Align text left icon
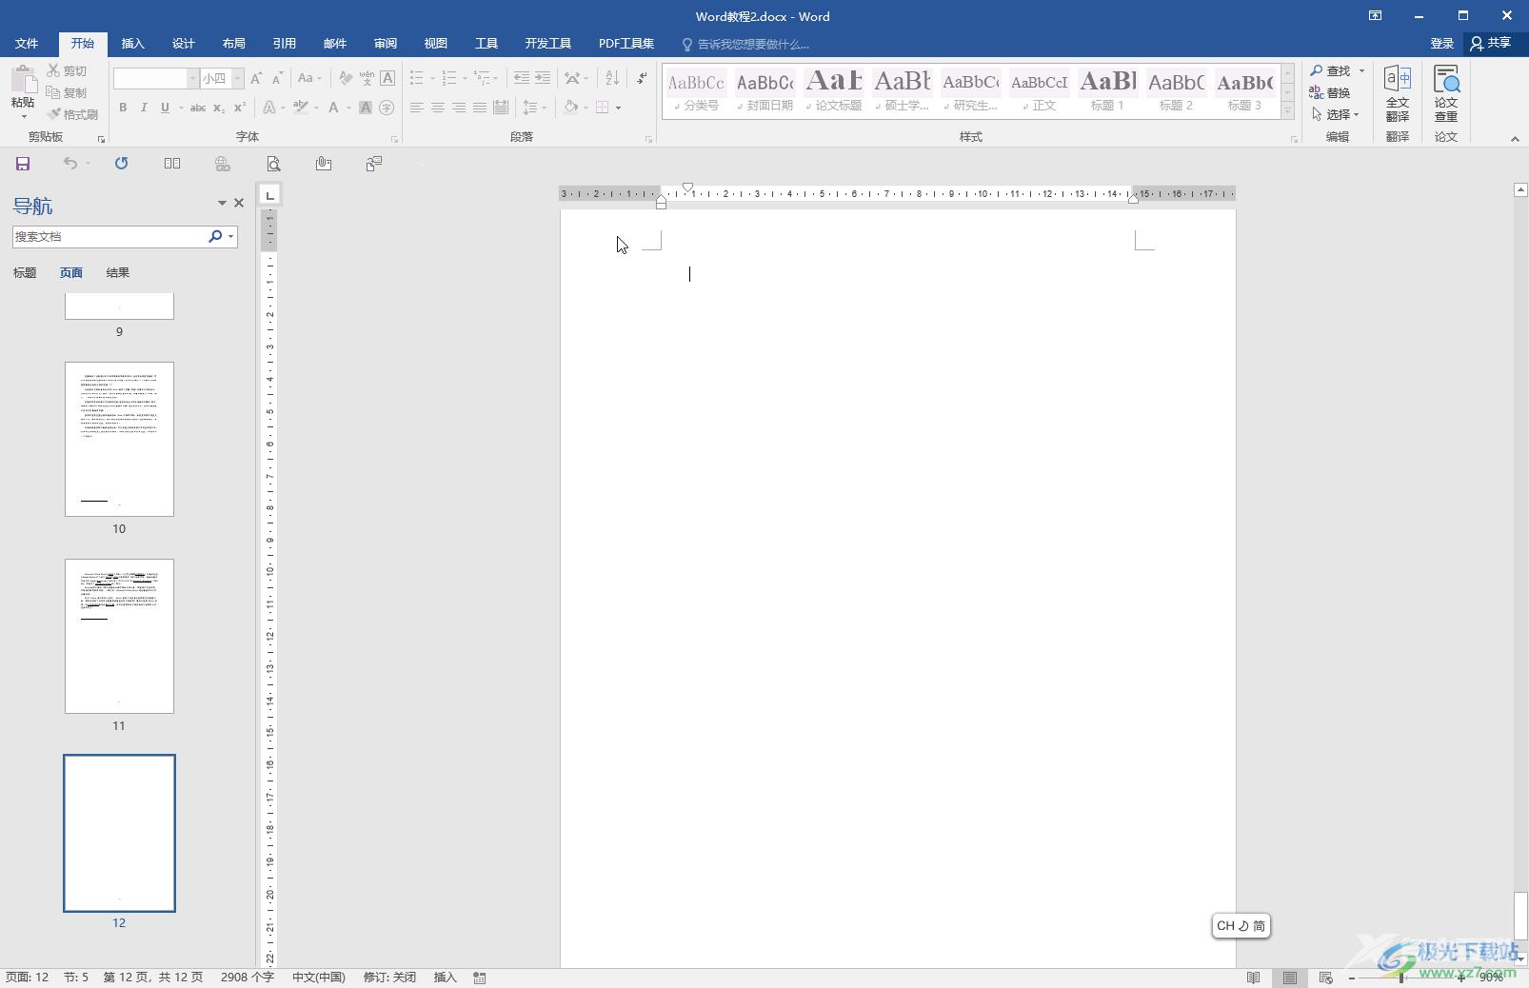 click(417, 108)
